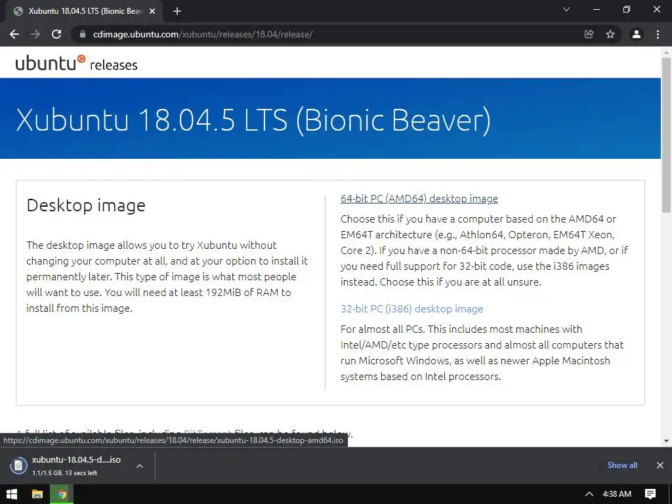Image resolution: width=672 pixels, height=504 pixels.
Task: Select the Xubuntu 18.04.5 LTS tab
Action: click(x=85, y=11)
